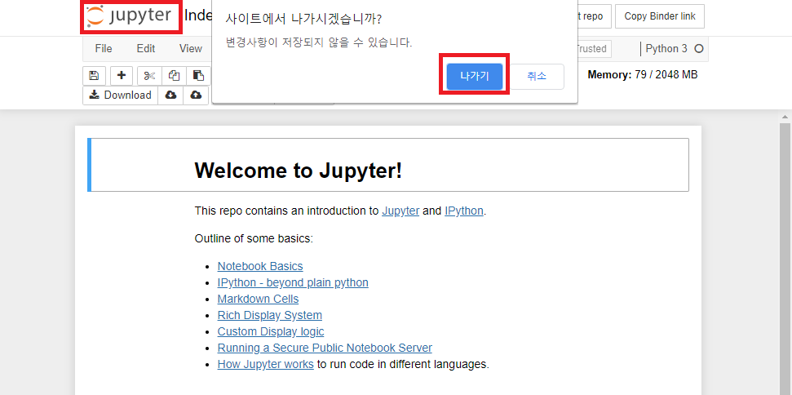Screen dimensions: 792x395
Task: Click the Download toolbar button
Action: click(120, 95)
